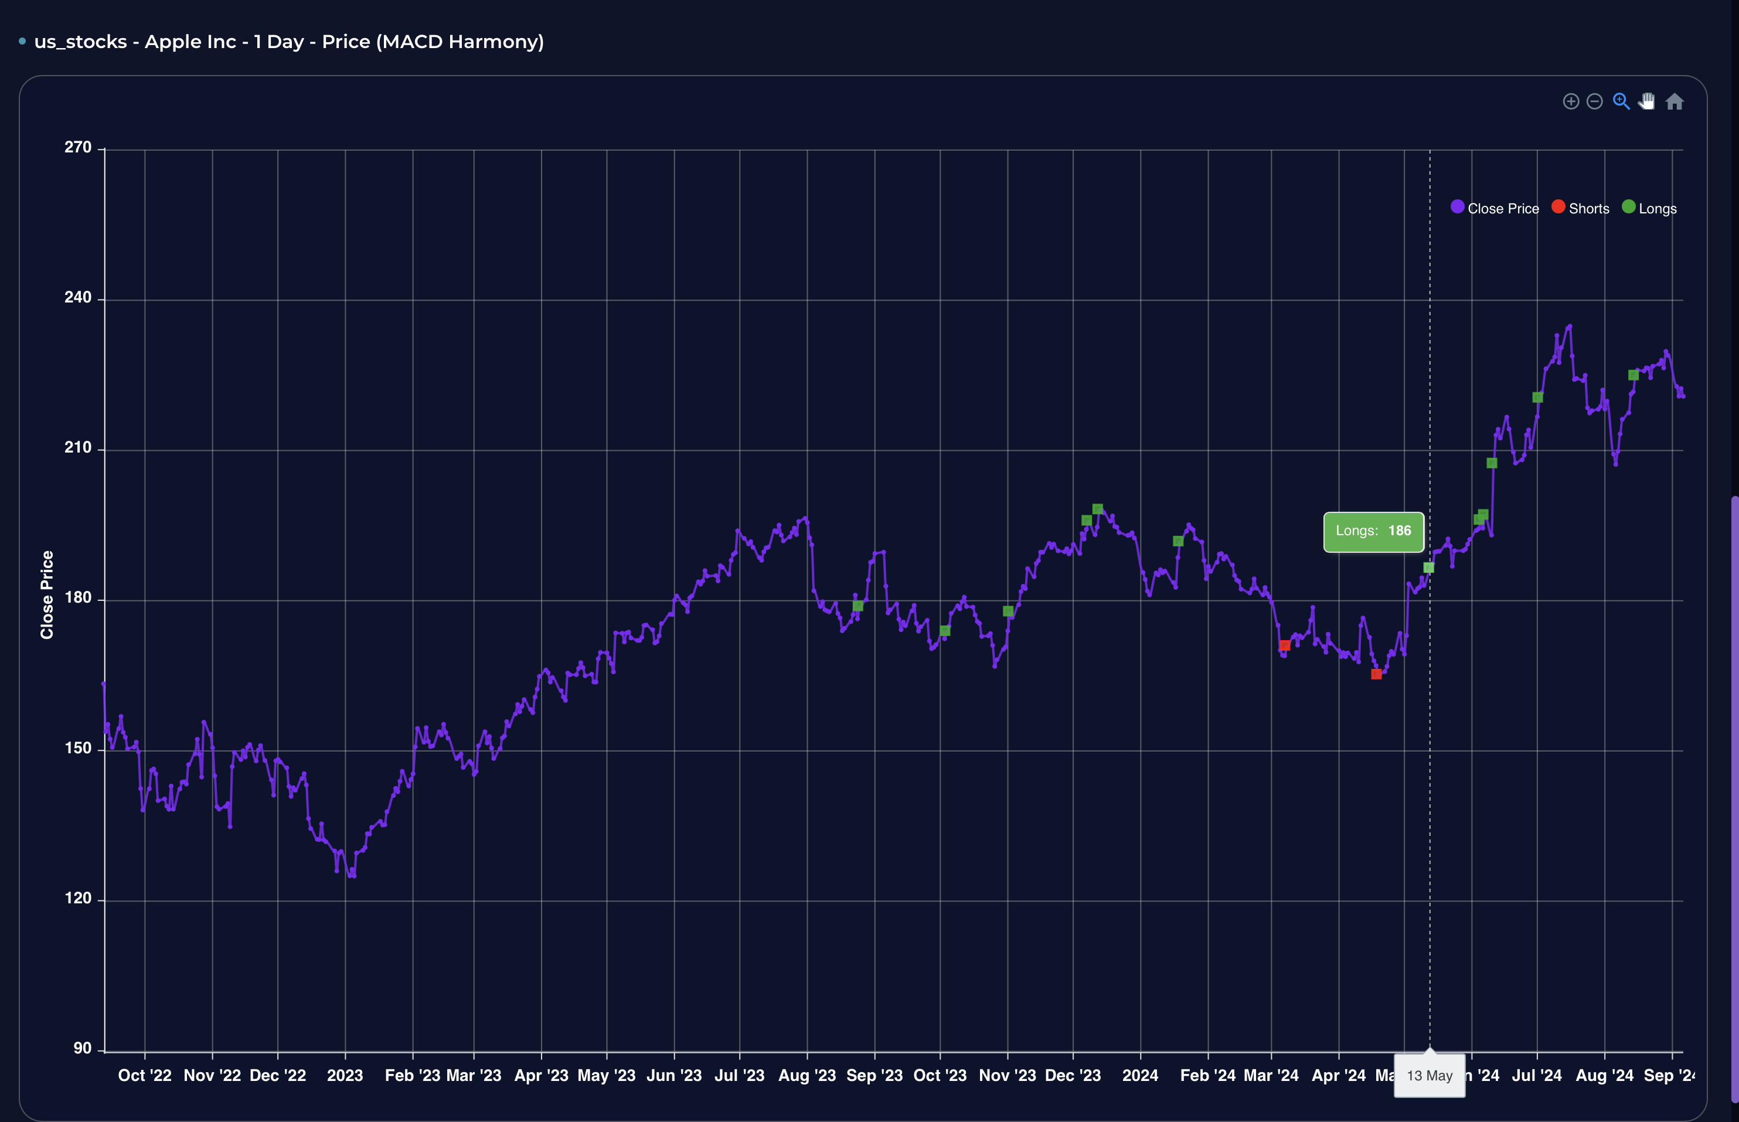Click the 'Mar '24' x-axis label
Screen dimensions: 1739x1122
click(x=1271, y=1075)
